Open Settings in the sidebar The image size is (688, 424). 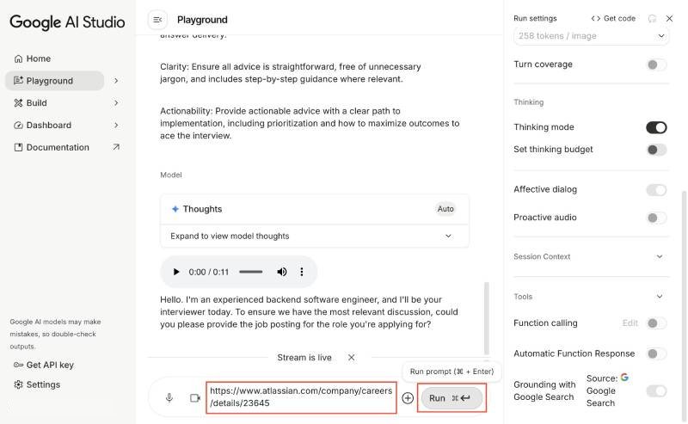point(37,384)
